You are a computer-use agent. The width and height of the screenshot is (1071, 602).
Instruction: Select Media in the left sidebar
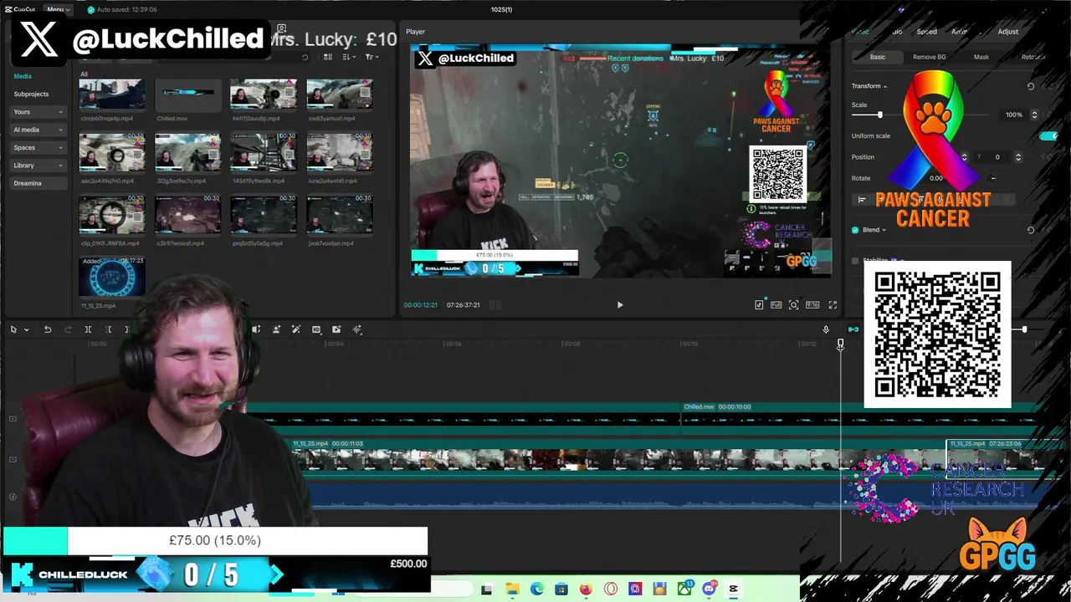pos(23,76)
